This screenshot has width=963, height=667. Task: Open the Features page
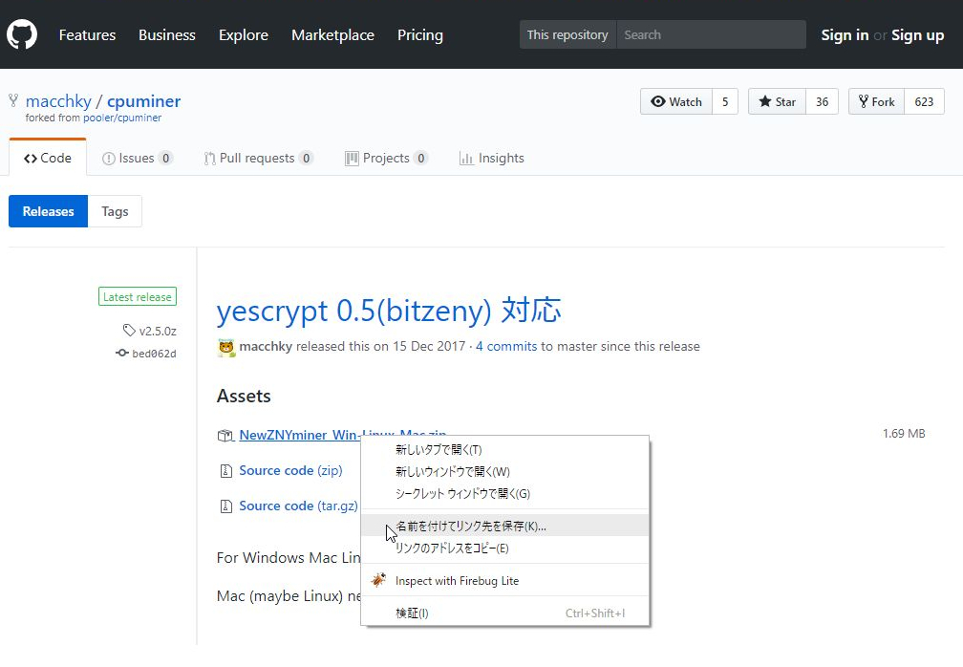point(87,35)
